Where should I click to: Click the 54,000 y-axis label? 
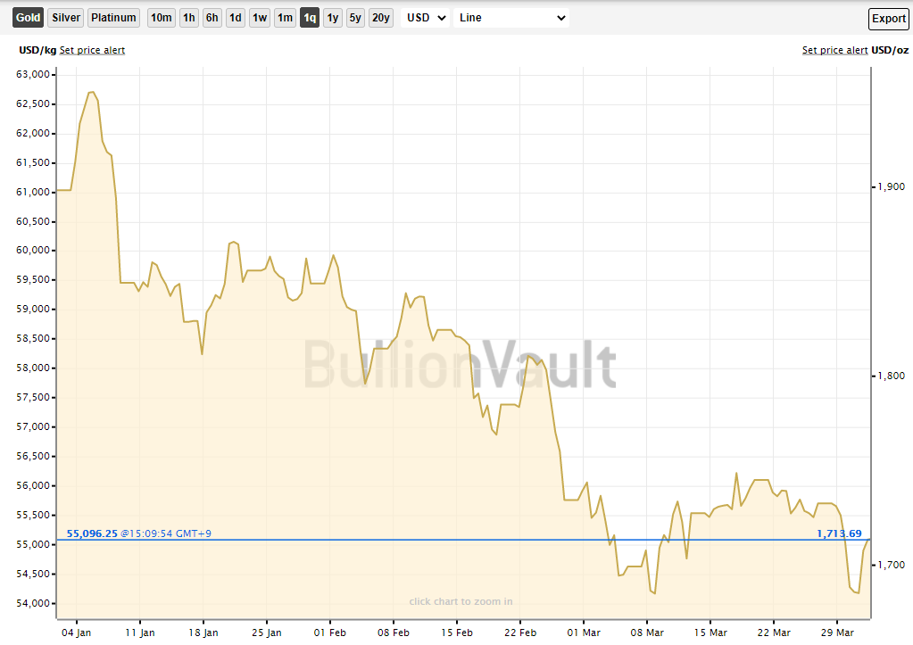click(x=33, y=603)
